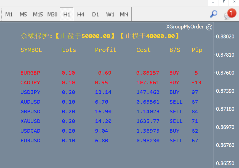This screenshot has width=239, height=168.
Task: Select the XAUUSD symbol text
Action: (x=30, y=121)
